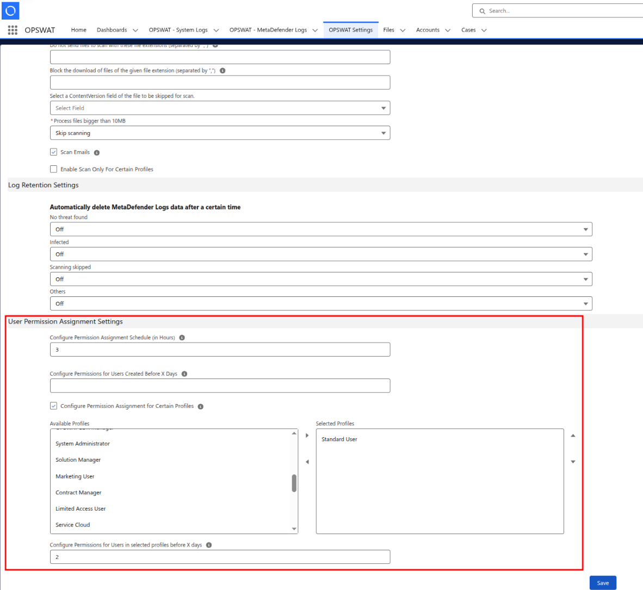Click the Available Profiles scrollbar thumb

(x=294, y=483)
